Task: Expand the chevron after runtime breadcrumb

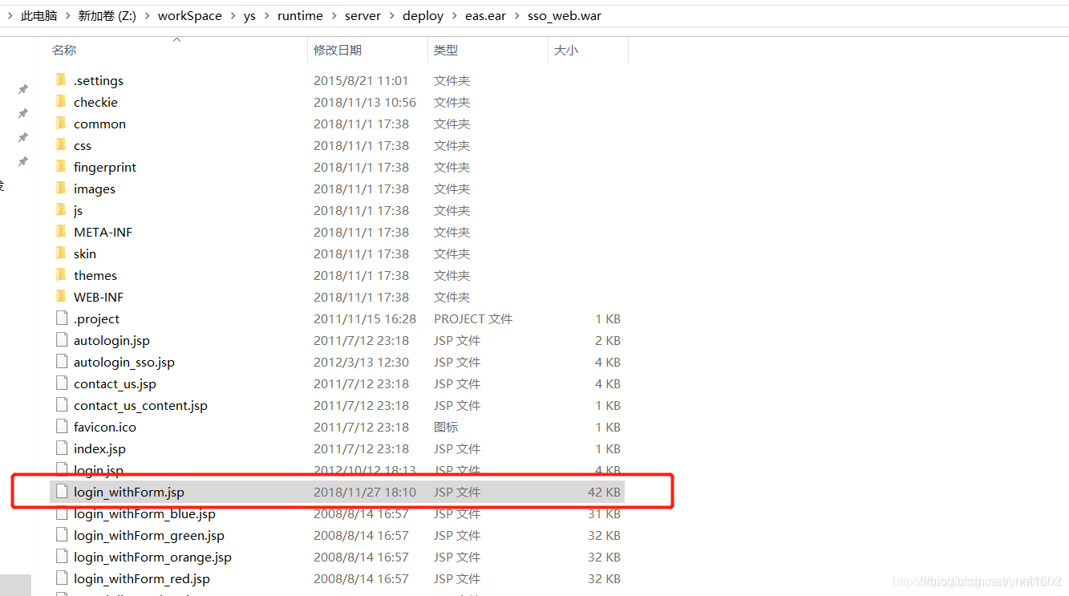Action: (334, 16)
